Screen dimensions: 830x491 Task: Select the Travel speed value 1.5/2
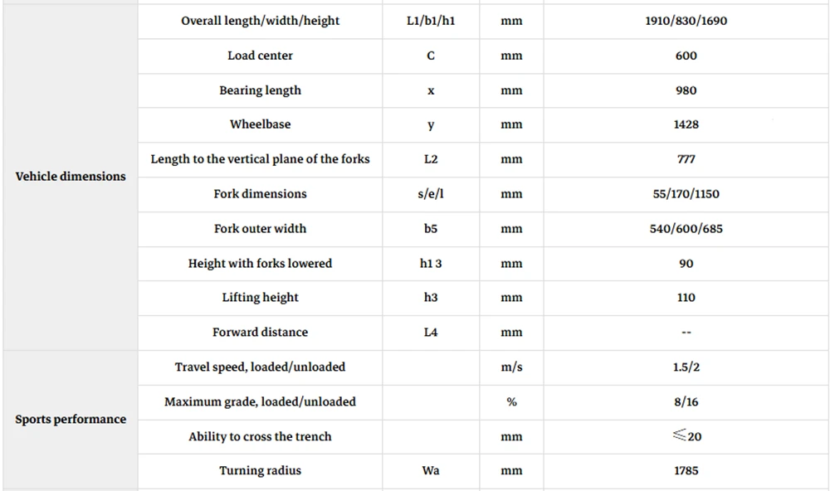[686, 367]
